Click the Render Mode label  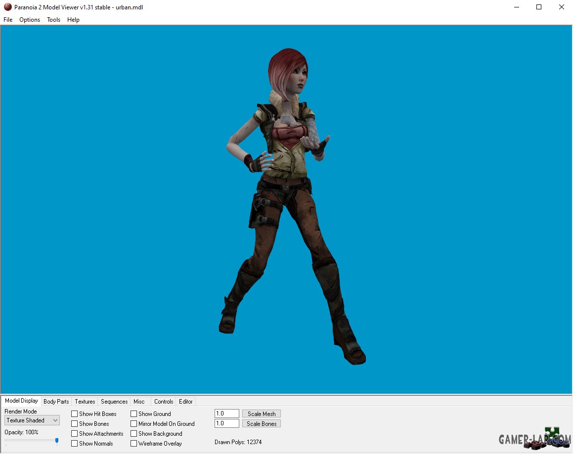20,411
